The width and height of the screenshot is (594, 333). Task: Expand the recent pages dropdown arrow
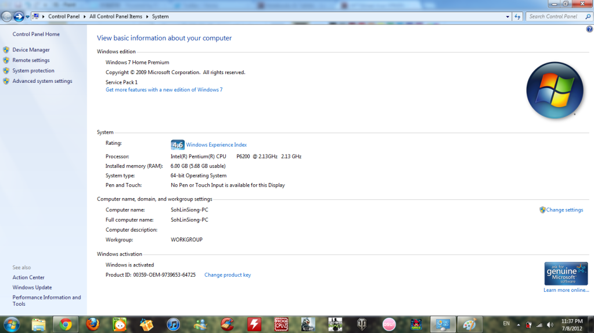pos(27,17)
